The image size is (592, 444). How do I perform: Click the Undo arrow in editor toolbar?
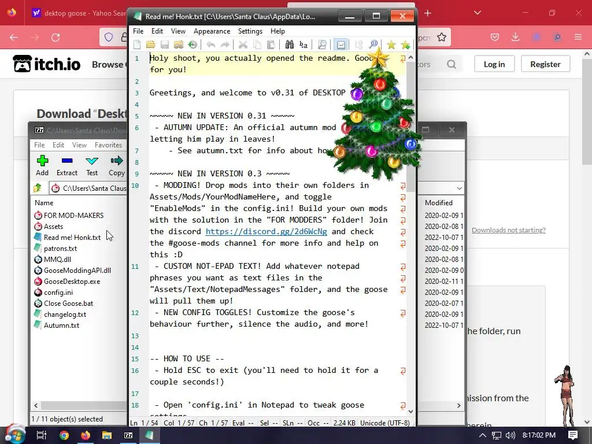pyautogui.click(x=210, y=45)
